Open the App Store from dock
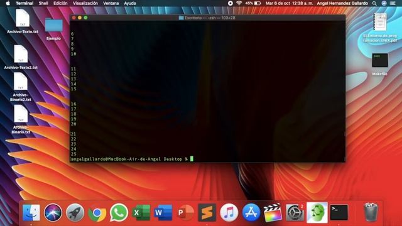402x226 pixels. [251, 212]
